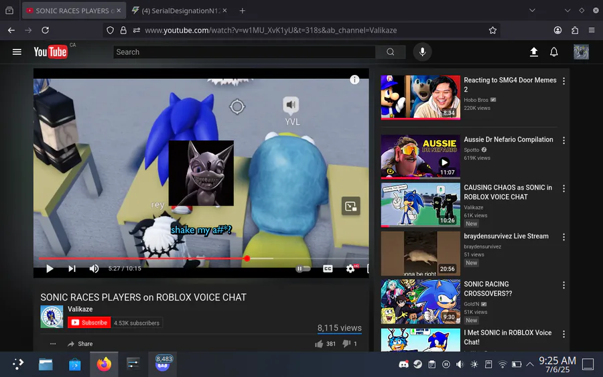This screenshot has height=377, width=603.
Task: Open options menu for Aussie Dr Nefario video
Action: click(x=563, y=141)
